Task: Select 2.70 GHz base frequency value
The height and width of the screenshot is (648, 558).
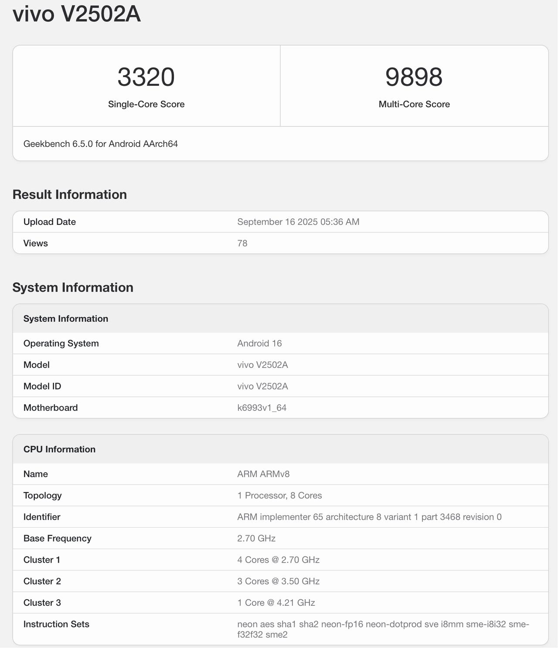Action: pyautogui.click(x=256, y=538)
